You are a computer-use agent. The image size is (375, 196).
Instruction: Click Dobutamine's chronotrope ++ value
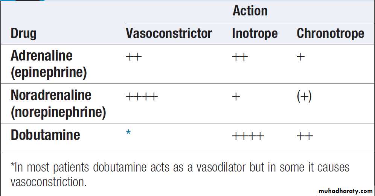[305, 136]
